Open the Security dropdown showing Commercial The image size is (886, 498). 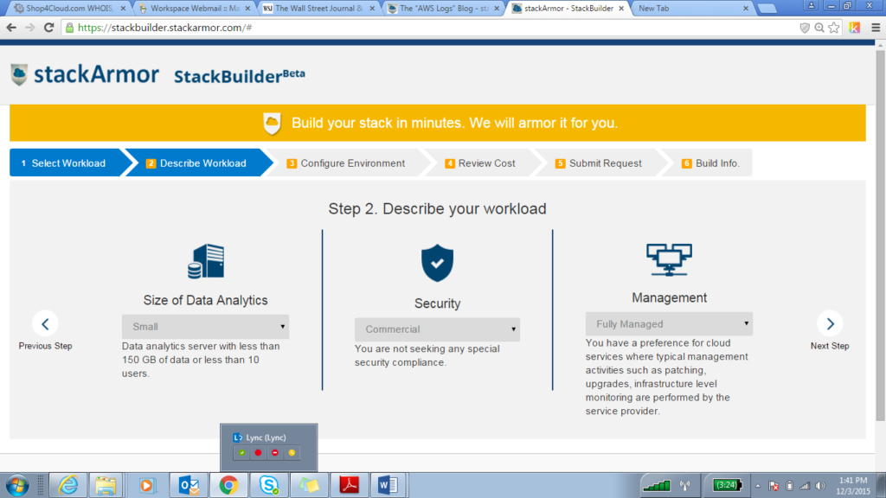click(437, 329)
